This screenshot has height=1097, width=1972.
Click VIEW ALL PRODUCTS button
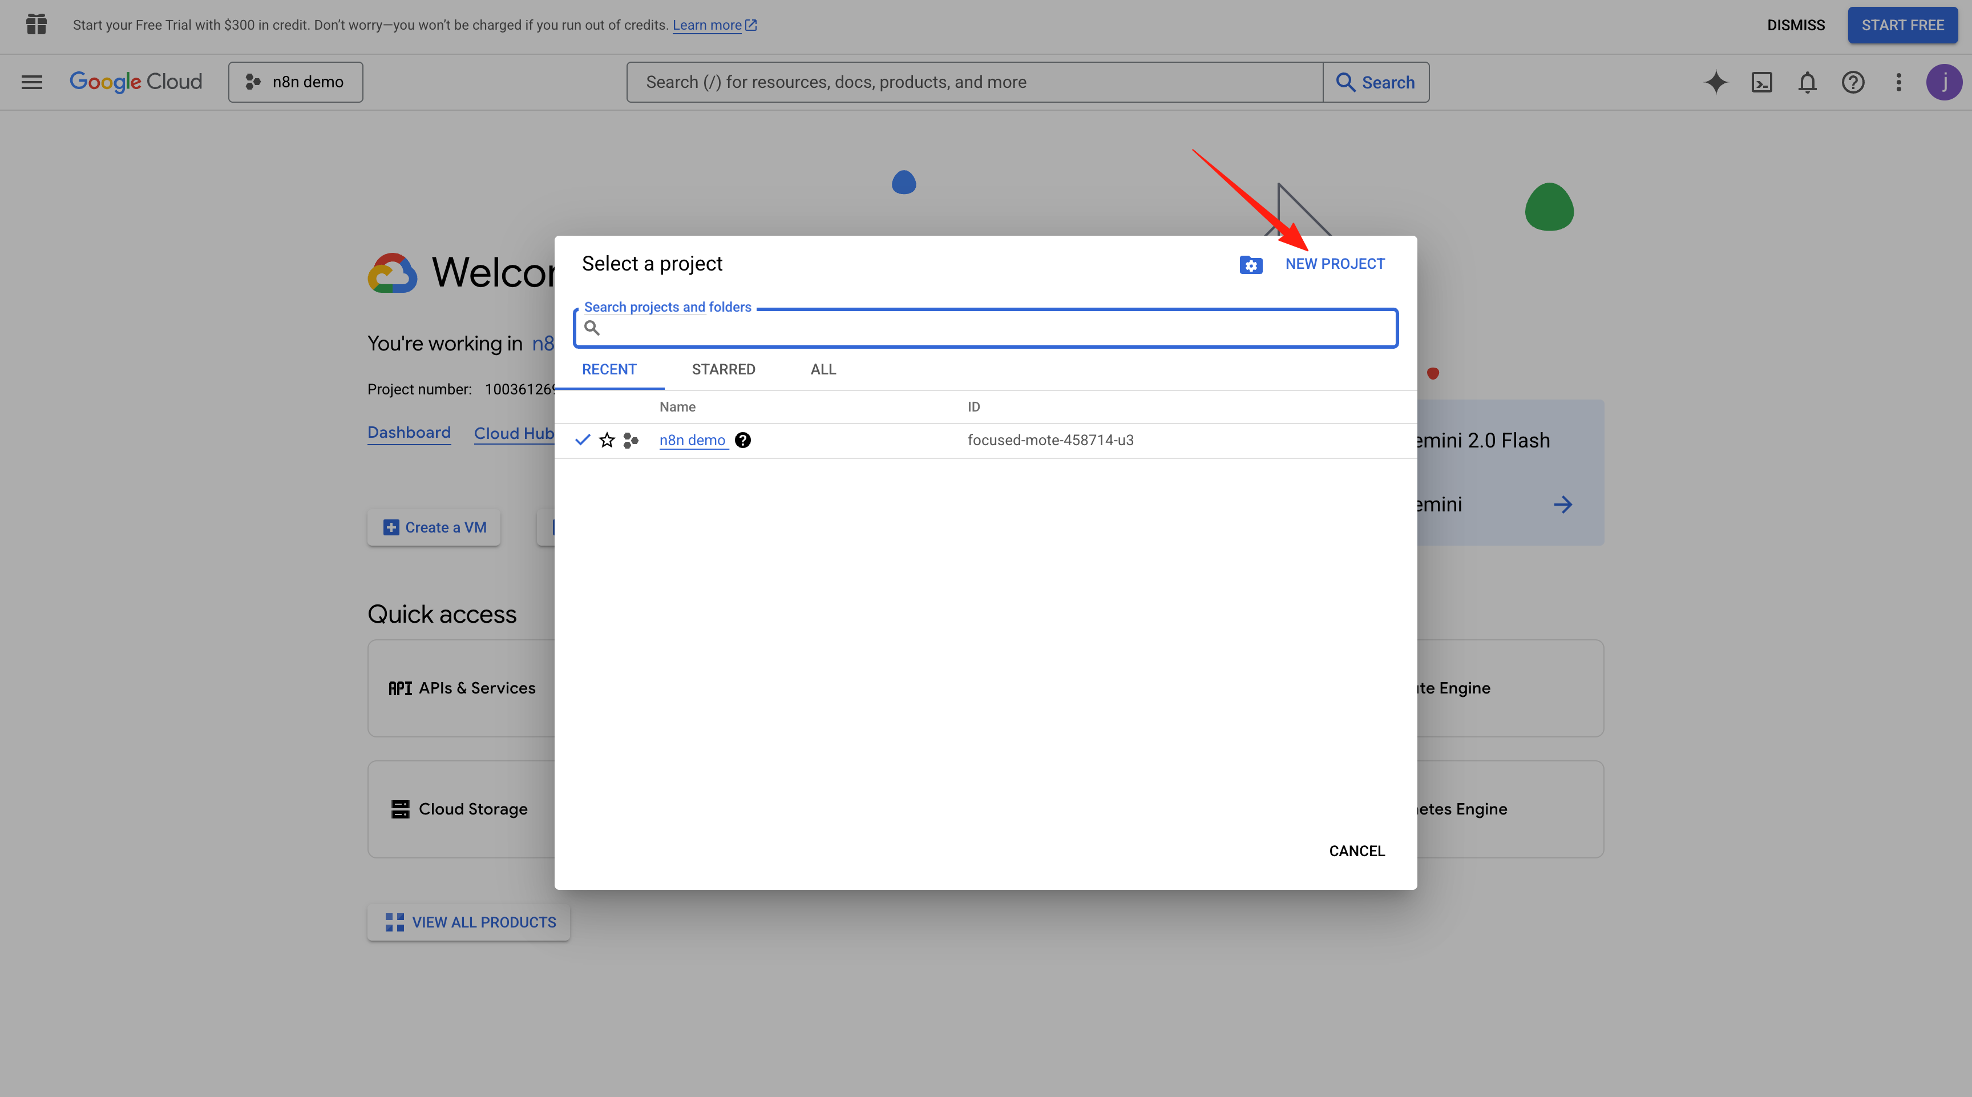pyautogui.click(x=468, y=922)
